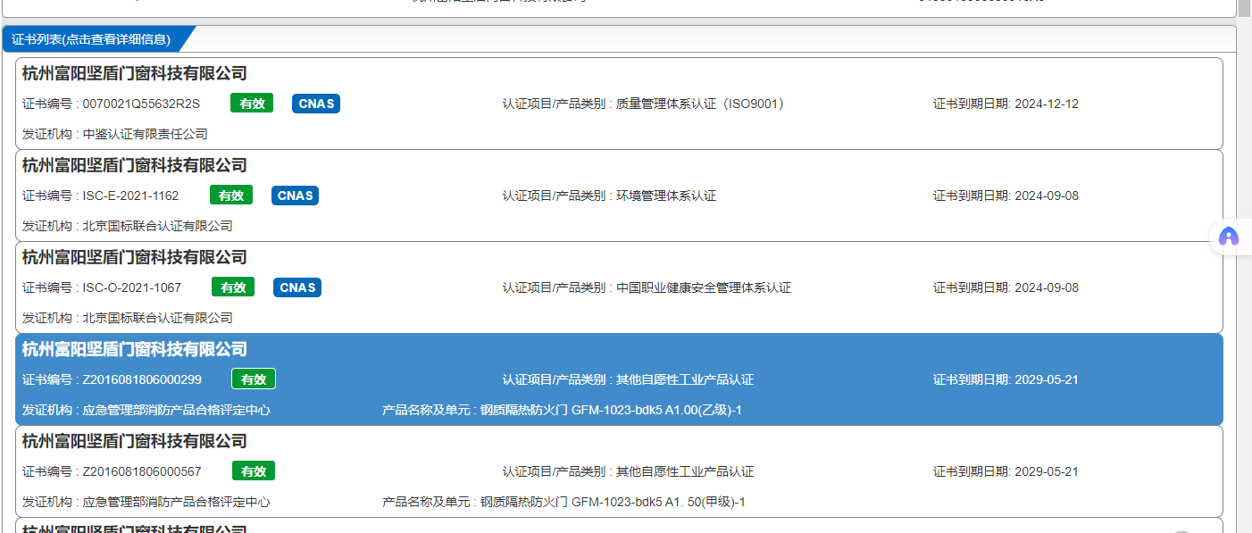Select 环境管理体系认证 category text
The width and height of the screenshot is (1252, 533).
click(666, 196)
